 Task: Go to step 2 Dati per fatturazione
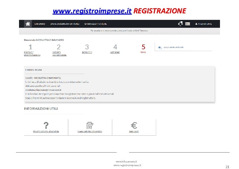coord(59,50)
